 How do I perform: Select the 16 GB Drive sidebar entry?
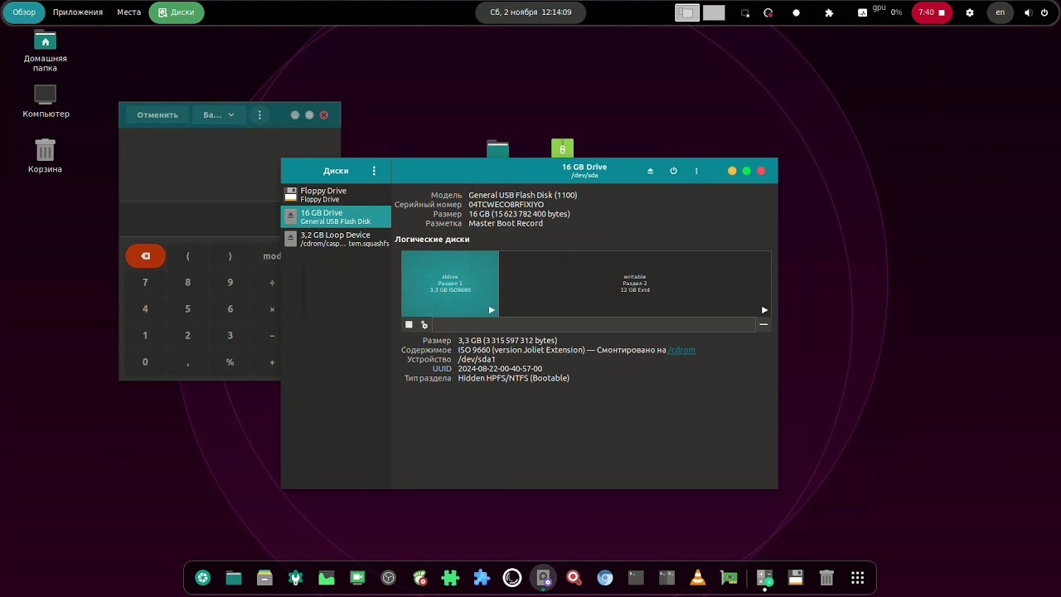pos(336,216)
